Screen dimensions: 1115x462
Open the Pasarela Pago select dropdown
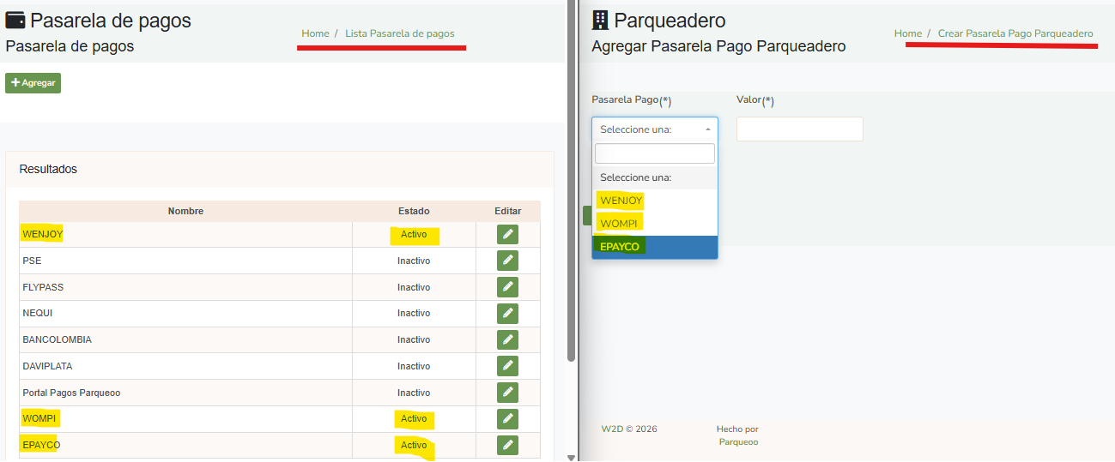click(x=654, y=129)
